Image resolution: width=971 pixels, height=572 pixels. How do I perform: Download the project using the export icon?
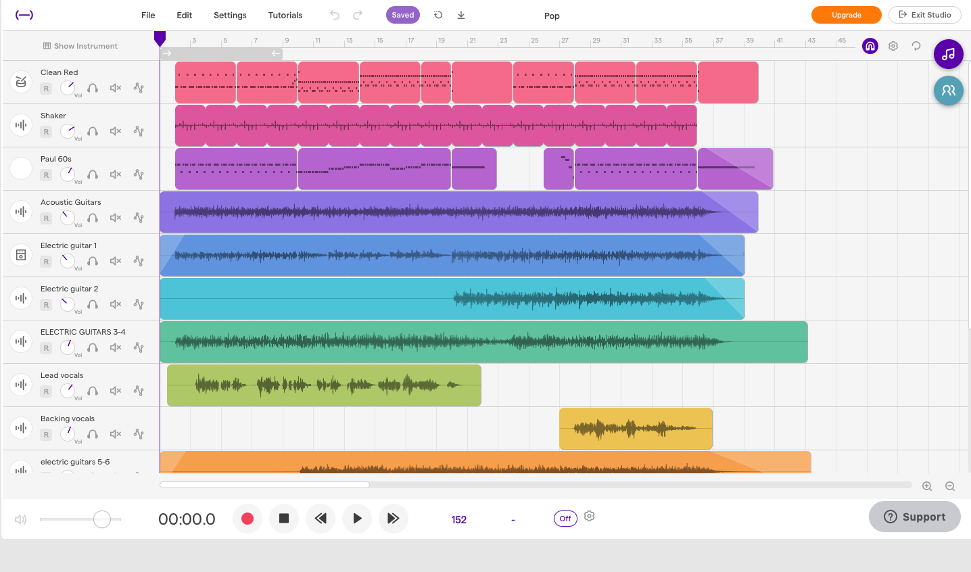[x=460, y=15]
